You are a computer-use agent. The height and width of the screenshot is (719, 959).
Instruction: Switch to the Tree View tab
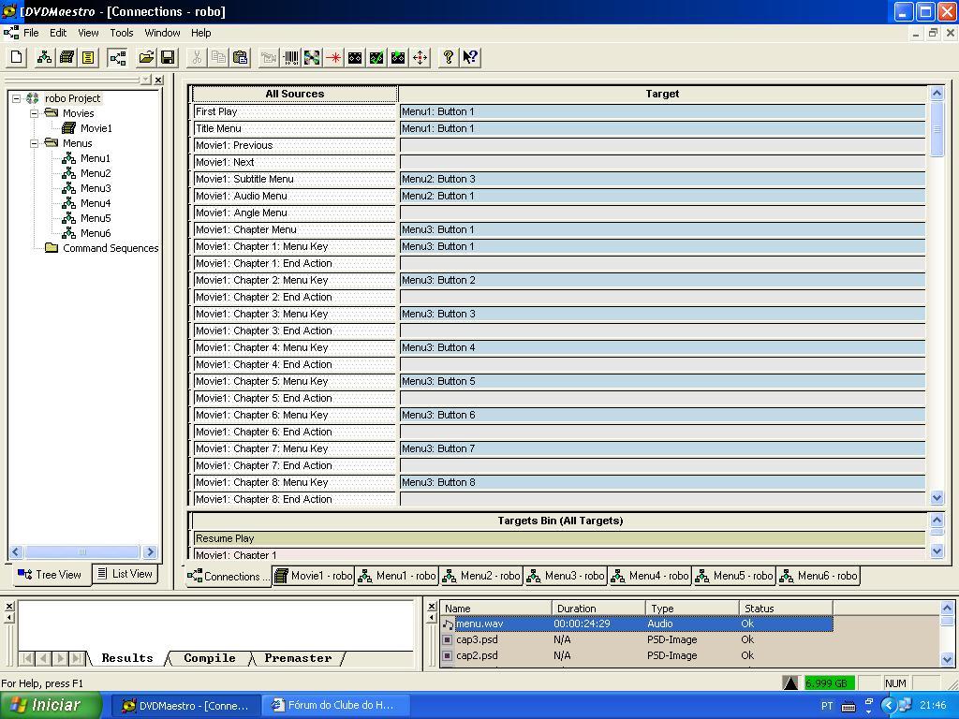[51, 575]
